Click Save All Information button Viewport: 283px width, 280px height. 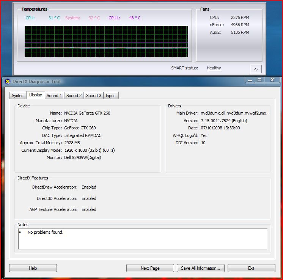click(201, 268)
